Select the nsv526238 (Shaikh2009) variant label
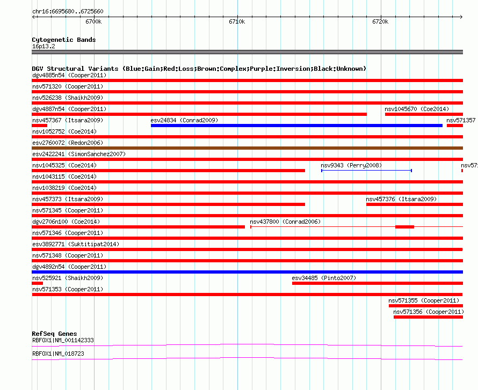Image resolution: width=478 pixels, height=390 pixels. 68,98
